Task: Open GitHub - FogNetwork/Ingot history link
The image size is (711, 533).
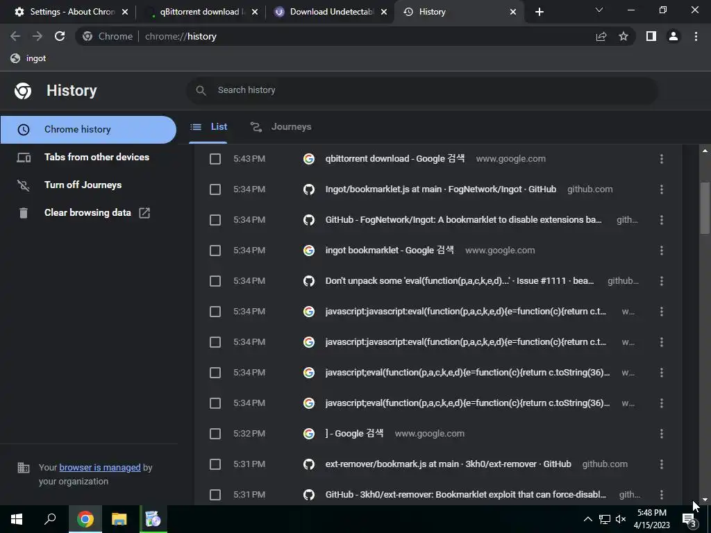Action: (x=463, y=220)
